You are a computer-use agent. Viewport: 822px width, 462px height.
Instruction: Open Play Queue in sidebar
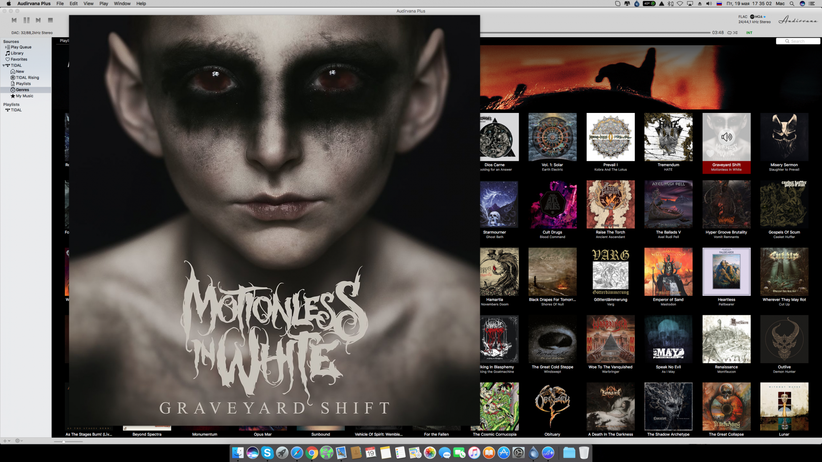[x=21, y=47]
